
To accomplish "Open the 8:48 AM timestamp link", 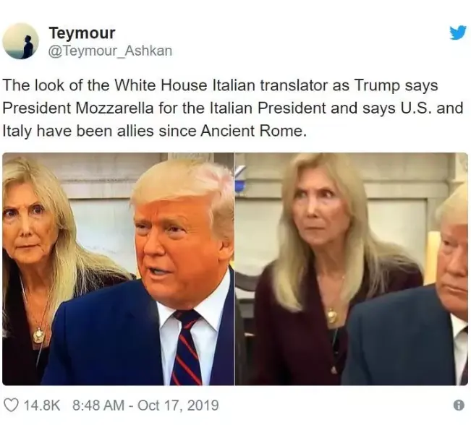I will click(98, 405).
